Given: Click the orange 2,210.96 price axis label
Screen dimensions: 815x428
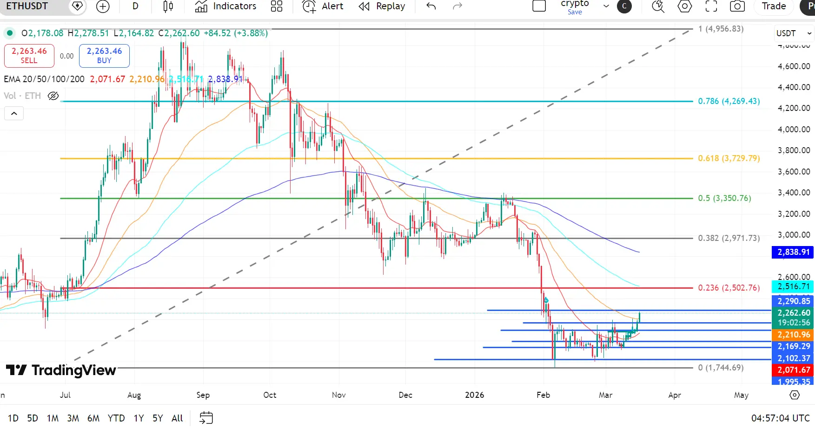Looking at the screenshot, I should pyautogui.click(x=793, y=335).
